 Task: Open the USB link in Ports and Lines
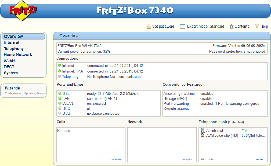tap(66, 114)
